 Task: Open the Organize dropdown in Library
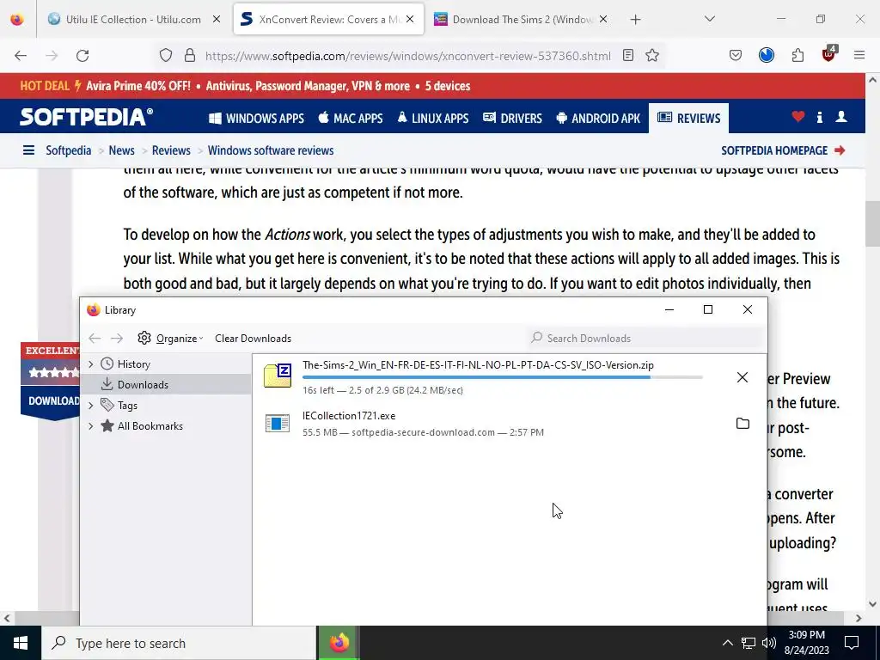[171, 339]
